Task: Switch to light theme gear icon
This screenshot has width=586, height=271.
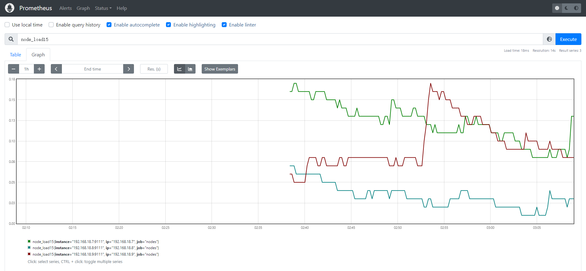Action: 557,8
